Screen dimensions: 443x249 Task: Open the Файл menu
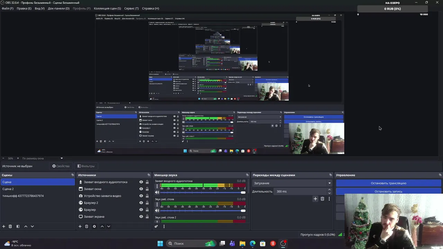(8, 8)
